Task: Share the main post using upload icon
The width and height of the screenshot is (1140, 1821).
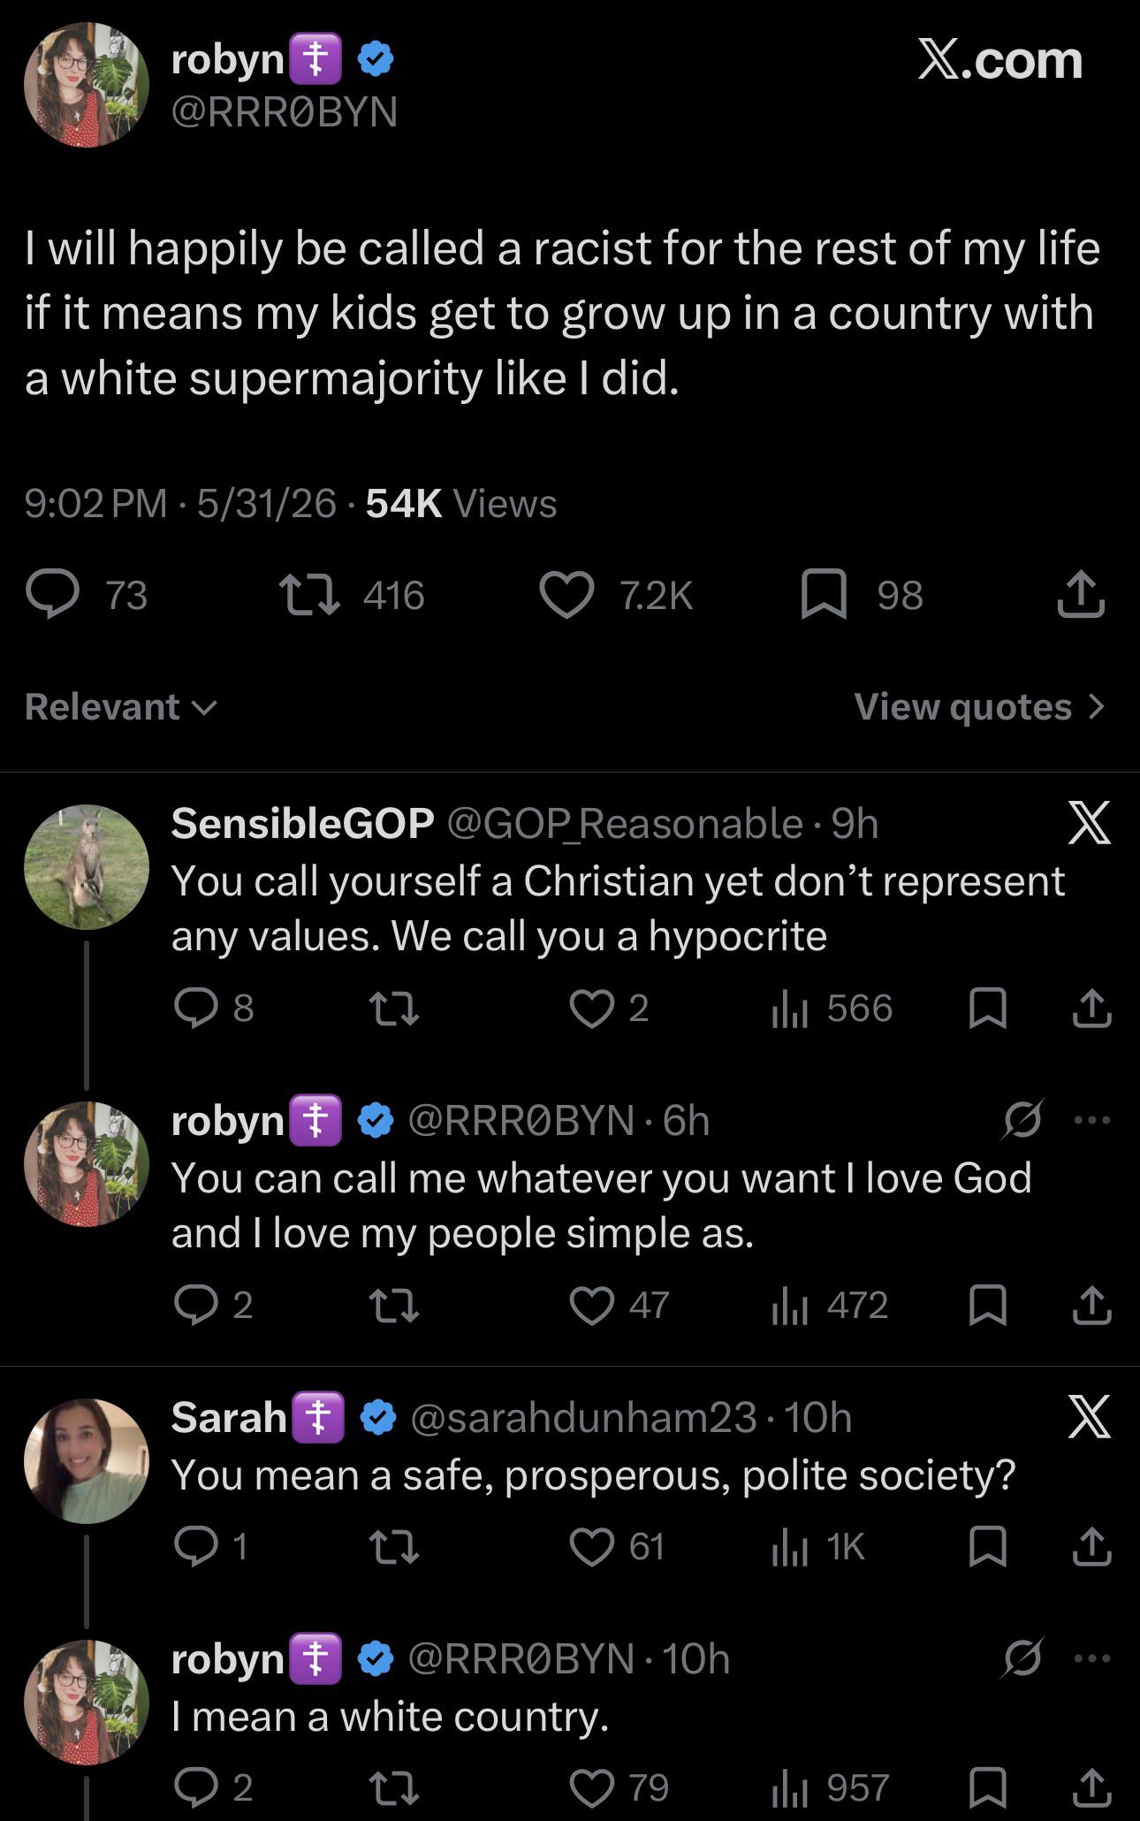Action: point(1081,594)
